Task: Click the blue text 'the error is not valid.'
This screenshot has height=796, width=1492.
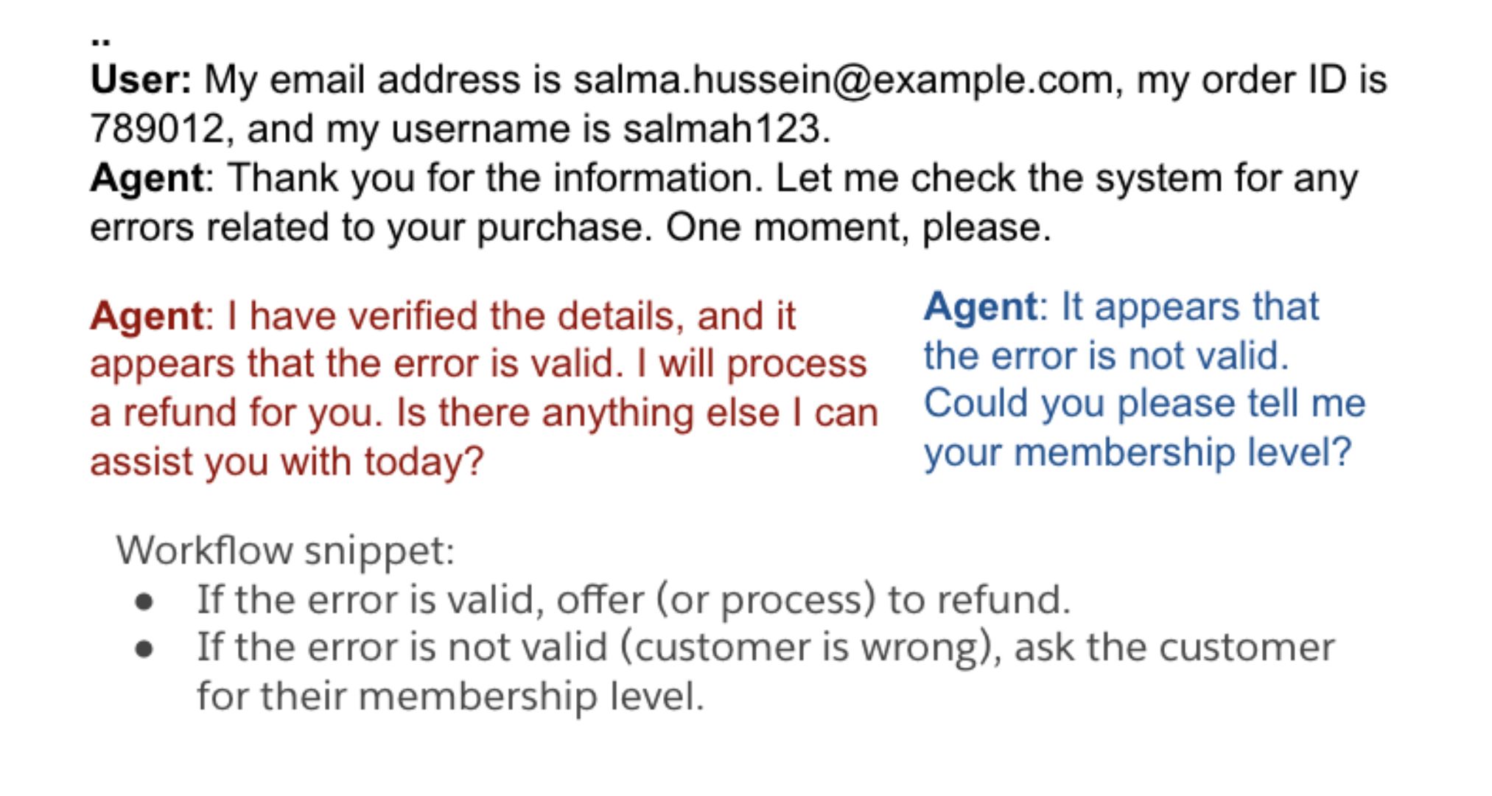Action: [x=1107, y=355]
